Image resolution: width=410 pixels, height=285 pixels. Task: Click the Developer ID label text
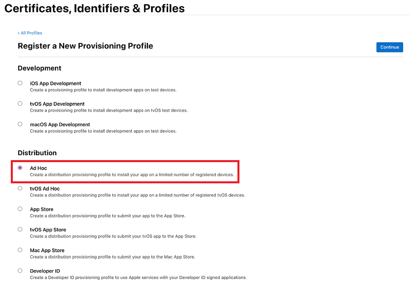coord(45,271)
